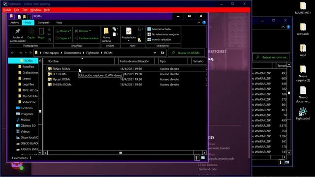Open the Fightcade Help menu
This screenshot has width=315, height=177.
coord(47,10)
